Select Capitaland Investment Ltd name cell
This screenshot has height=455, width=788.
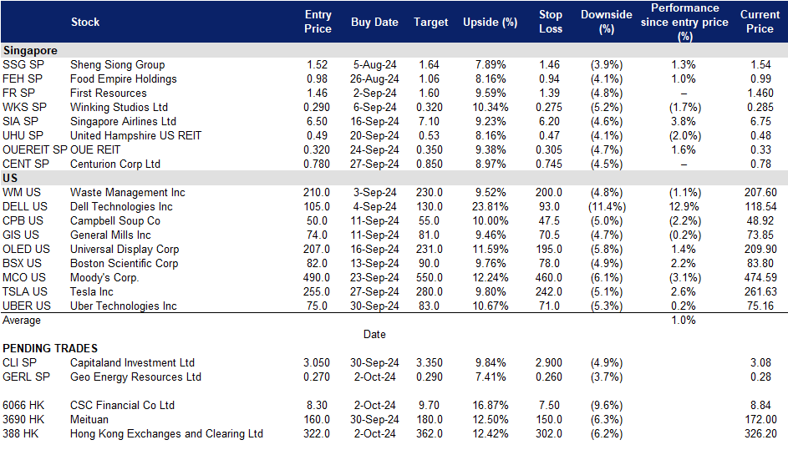click(132, 362)
